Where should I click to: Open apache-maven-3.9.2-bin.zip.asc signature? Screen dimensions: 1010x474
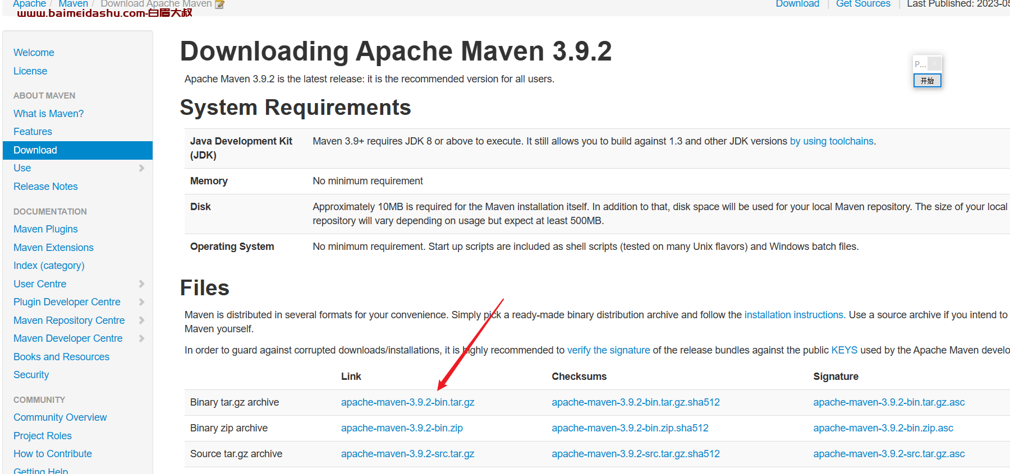[x=883, y=428]
